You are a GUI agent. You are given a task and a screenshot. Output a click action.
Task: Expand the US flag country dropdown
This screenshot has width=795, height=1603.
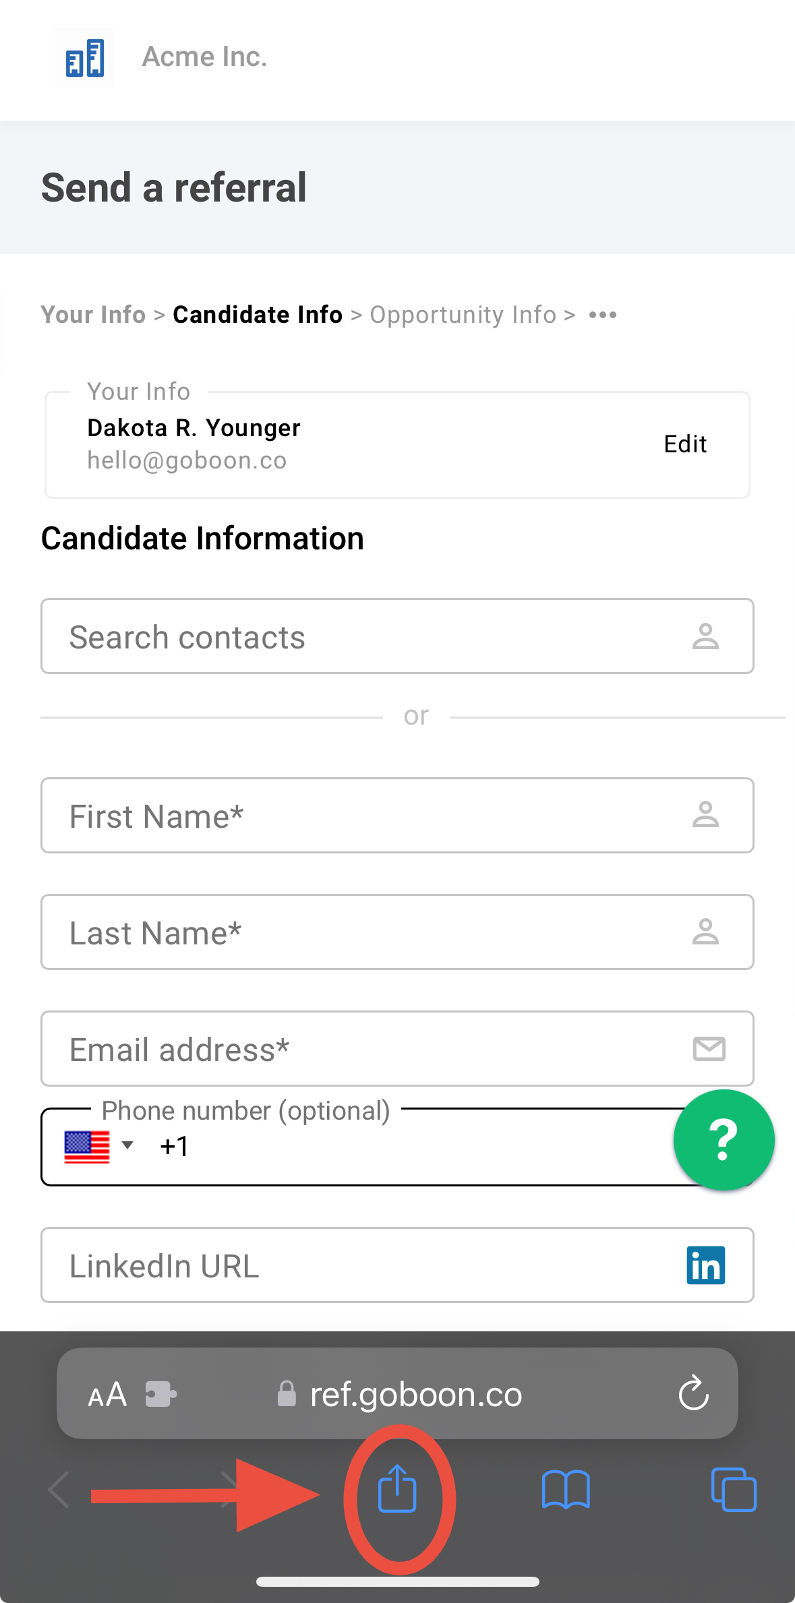click(x=98, y=1146)
